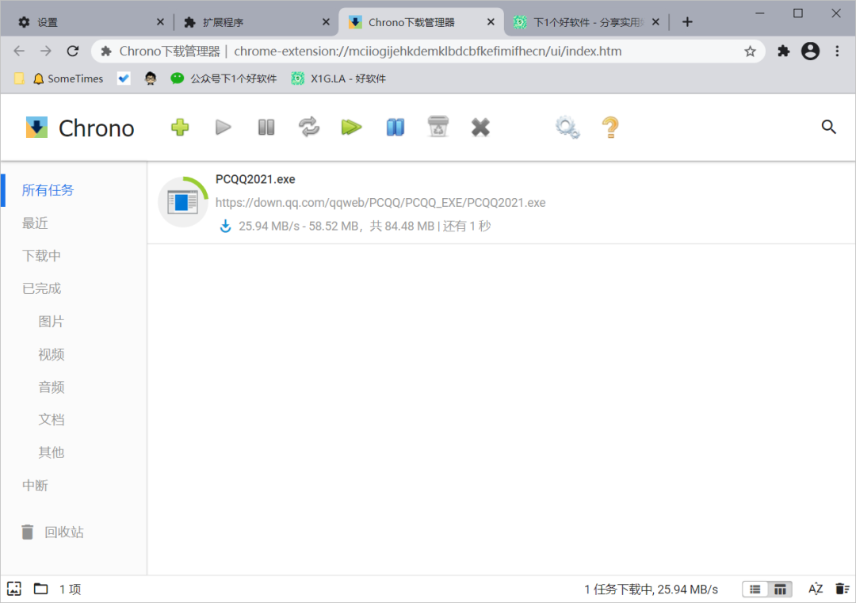
Task: Open Chrono settings via the gears icon
Action: 567,128
